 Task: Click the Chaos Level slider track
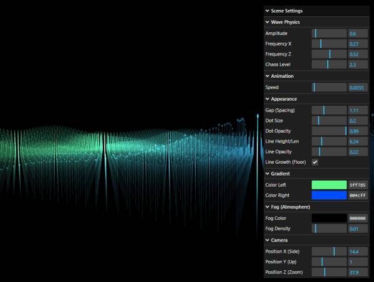coord(328,64)
